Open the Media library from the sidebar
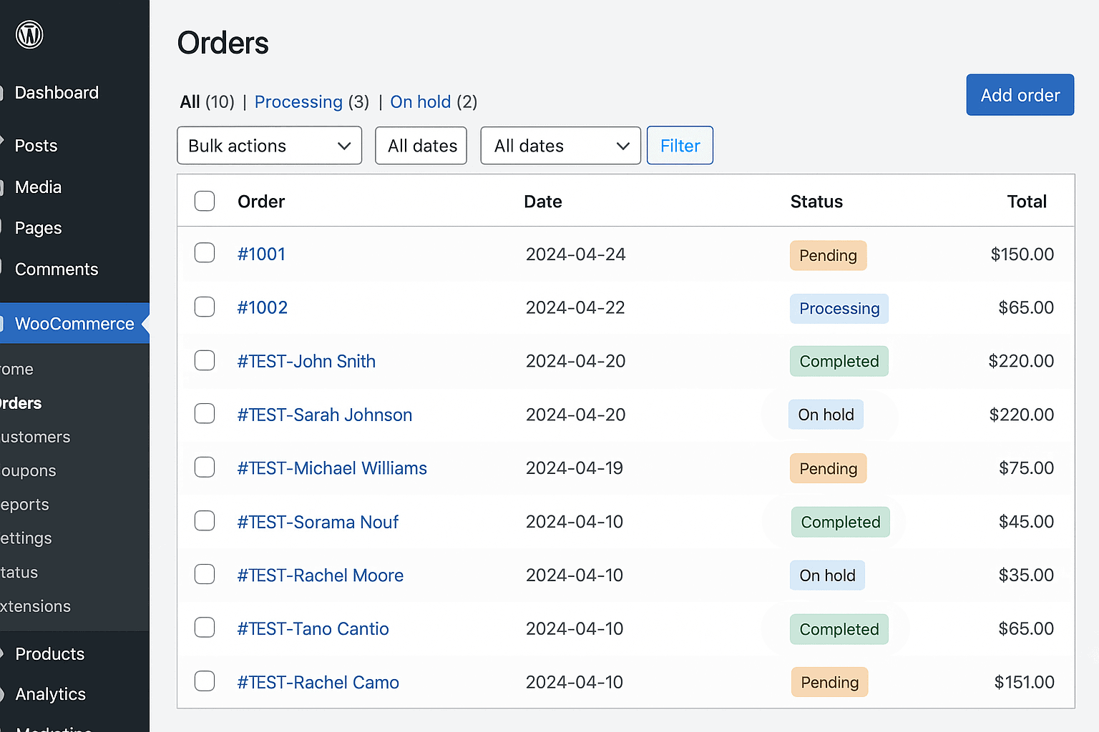The image size is (1099, 732). coord(37,187)
